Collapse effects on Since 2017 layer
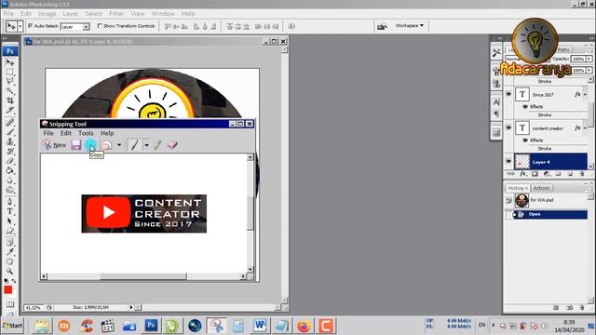Image resolution: width=596 pixels, height=335 pixels. pos(585,95)
